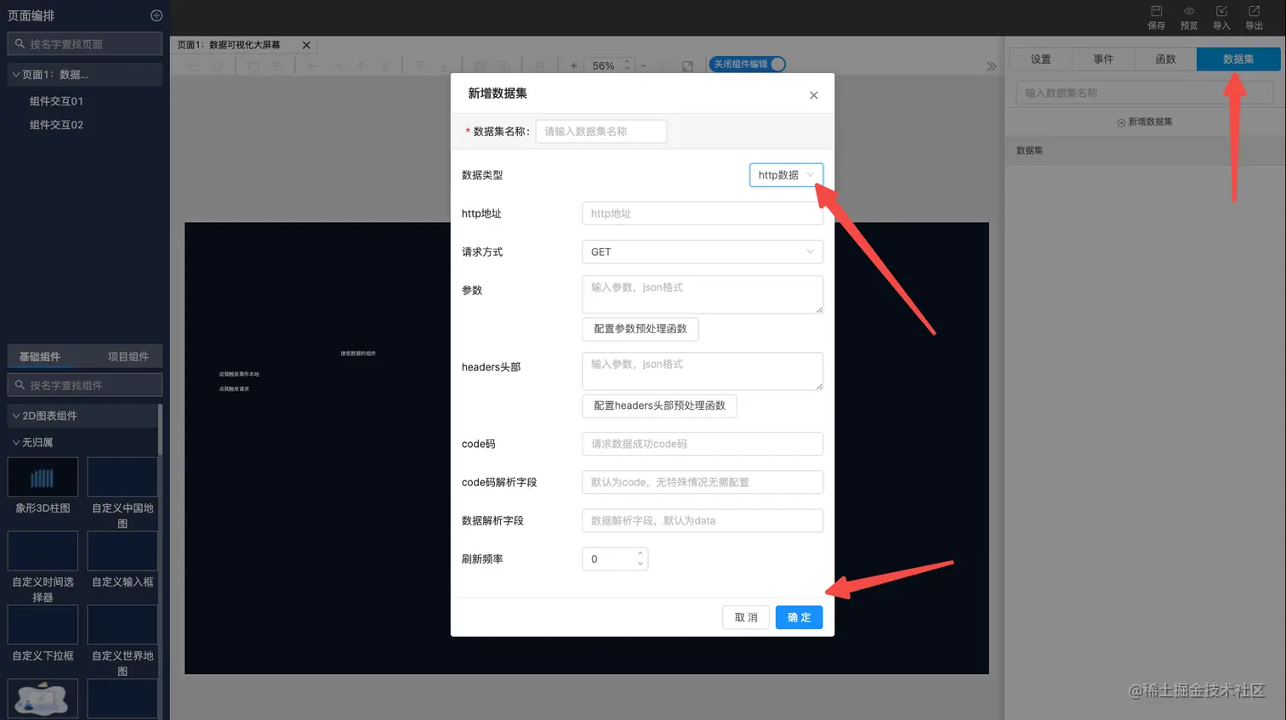Focus the 数据解析字段 input field
Viewport: 1286px width, 720px height.
pyautogui.click(x=703, y=520)
